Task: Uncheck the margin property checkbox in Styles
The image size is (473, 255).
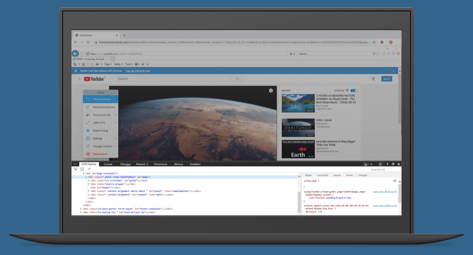Action: (x=307, y=212)
